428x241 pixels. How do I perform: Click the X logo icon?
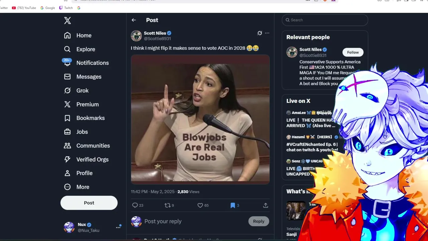(x=68, y=20)
